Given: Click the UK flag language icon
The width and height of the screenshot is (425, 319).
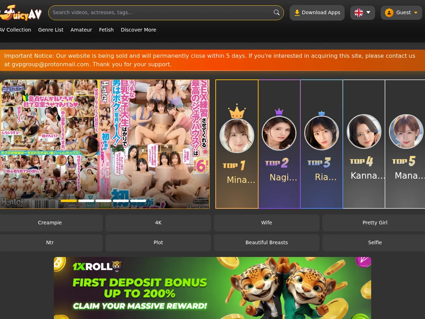Looking at the screenshot, I should coord(359,13).
